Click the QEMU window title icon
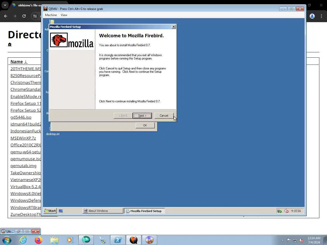 click(45, 9)
